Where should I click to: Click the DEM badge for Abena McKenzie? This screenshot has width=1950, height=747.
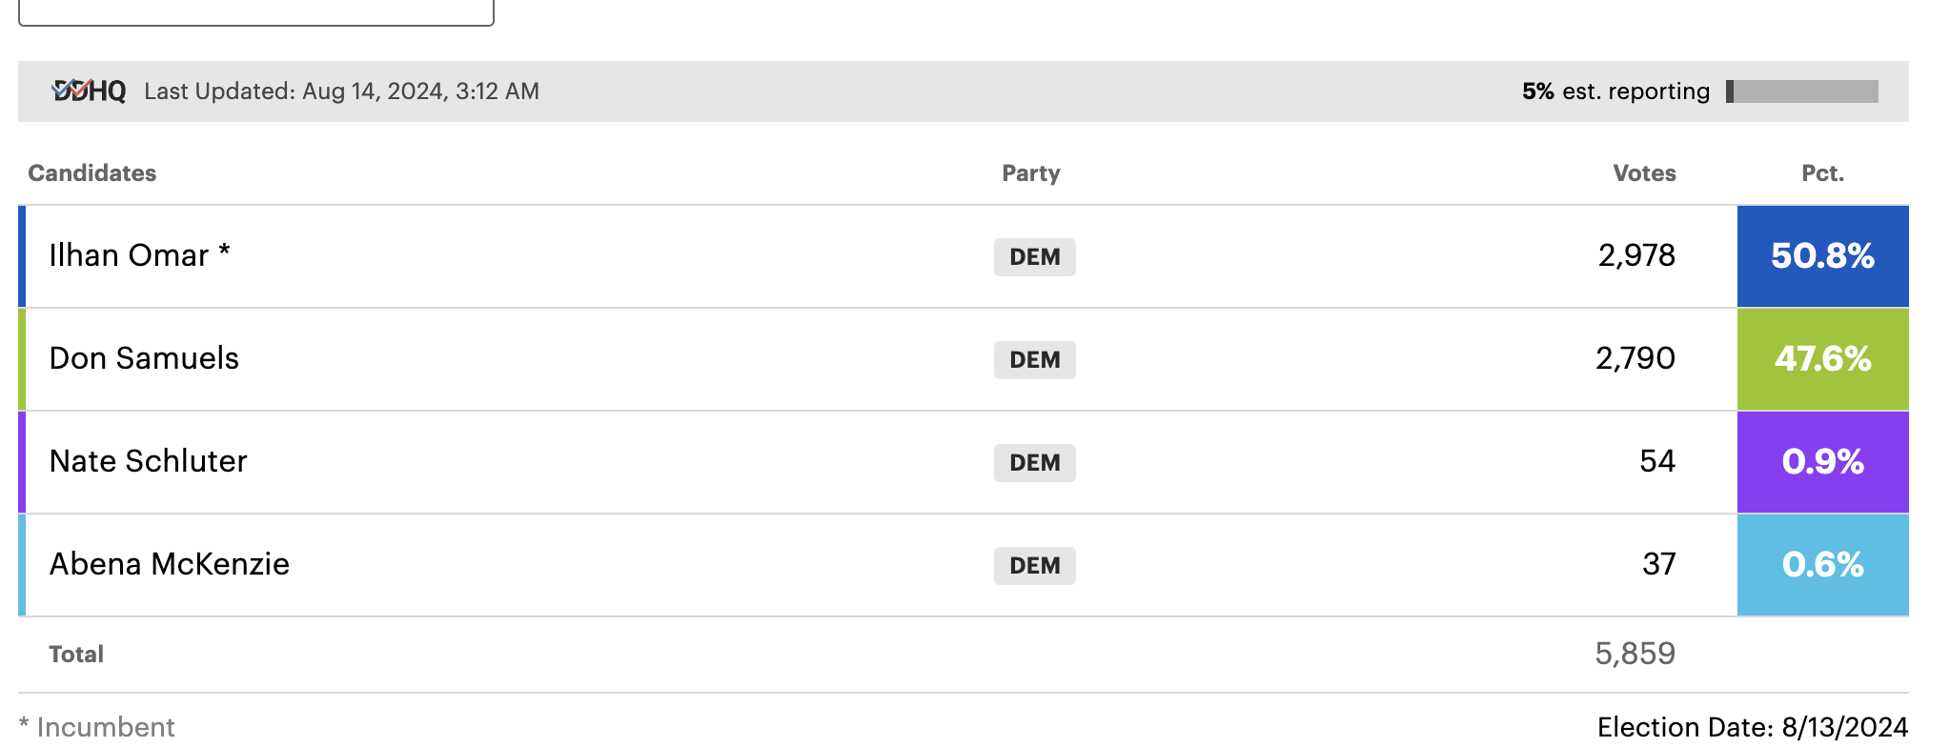(1034, 566)
